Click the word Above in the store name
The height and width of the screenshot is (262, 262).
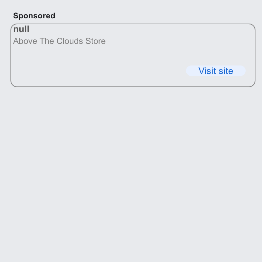point(25,41)
